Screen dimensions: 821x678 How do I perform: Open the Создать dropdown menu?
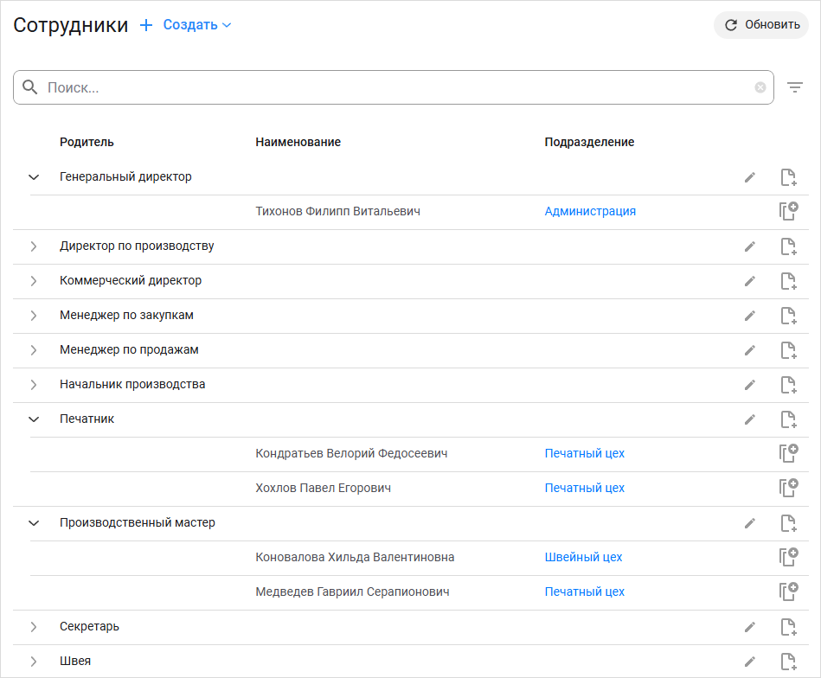point(196,24)
